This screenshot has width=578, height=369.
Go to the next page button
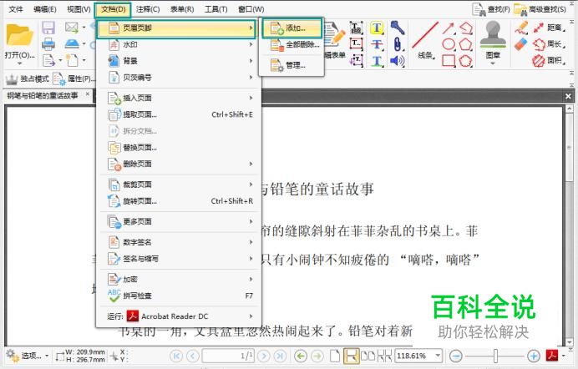[x=264, y=356]
